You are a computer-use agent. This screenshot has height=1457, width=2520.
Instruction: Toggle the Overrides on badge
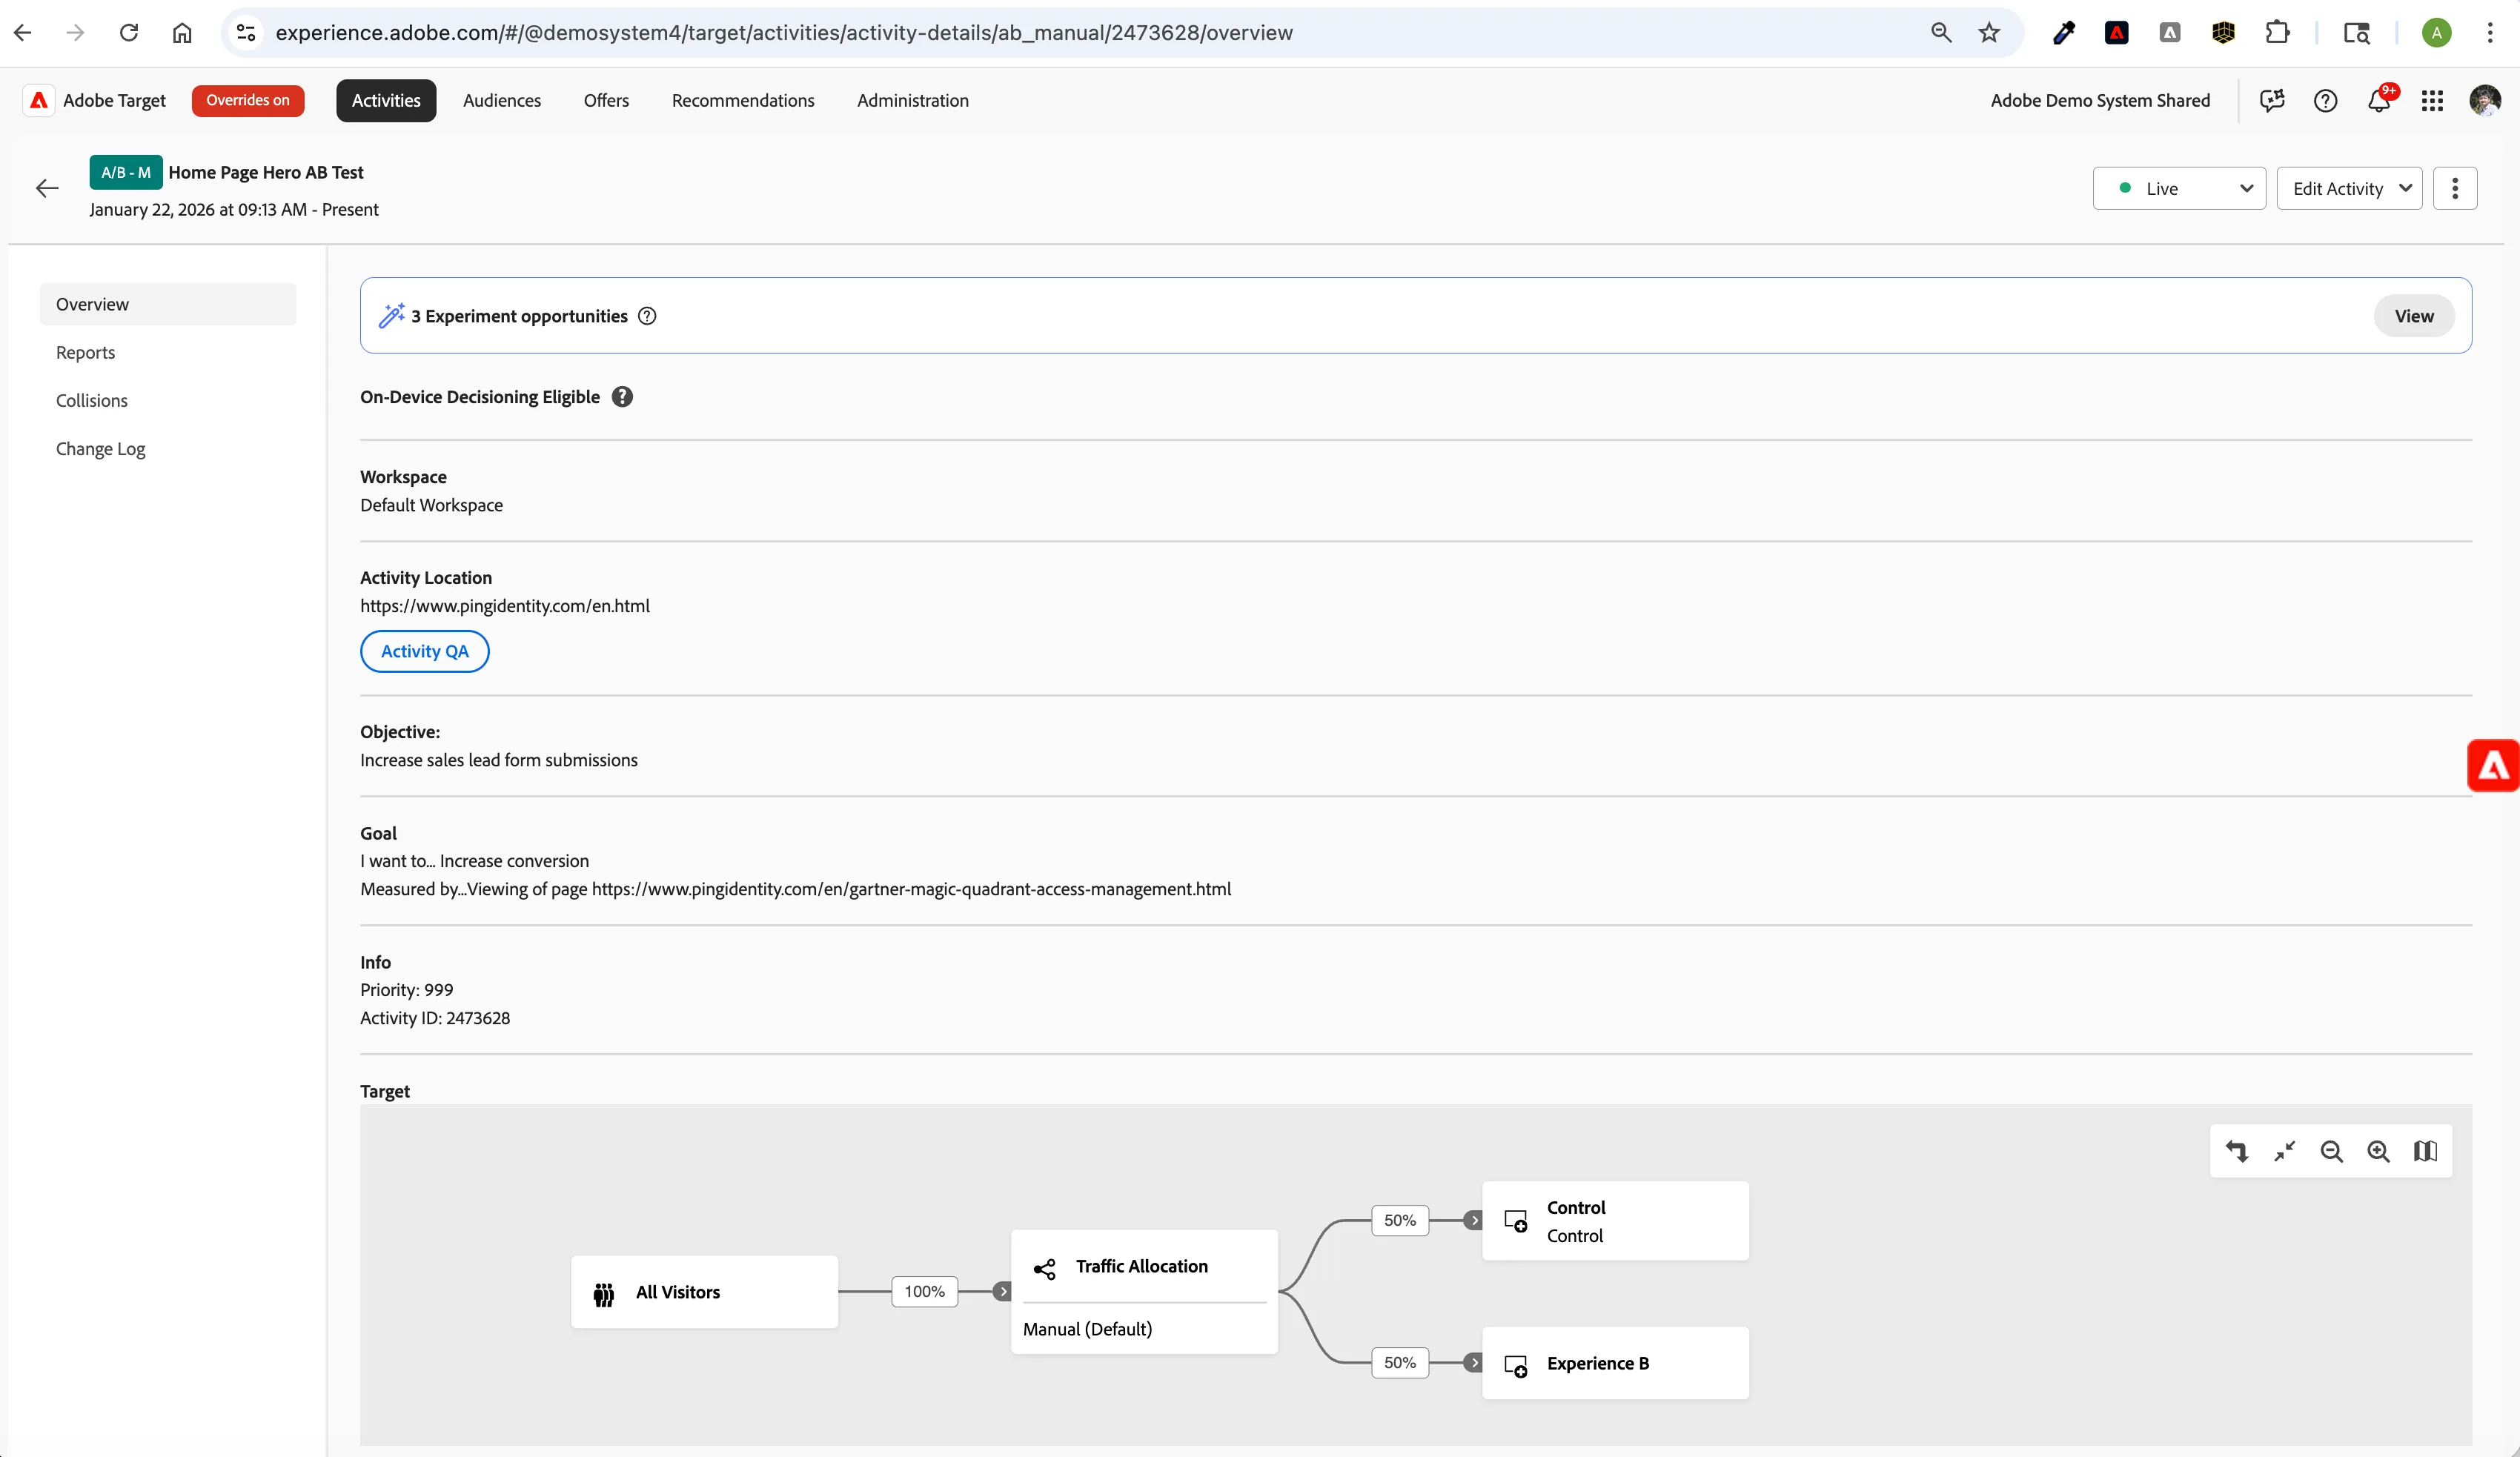(x=248, y=101)
